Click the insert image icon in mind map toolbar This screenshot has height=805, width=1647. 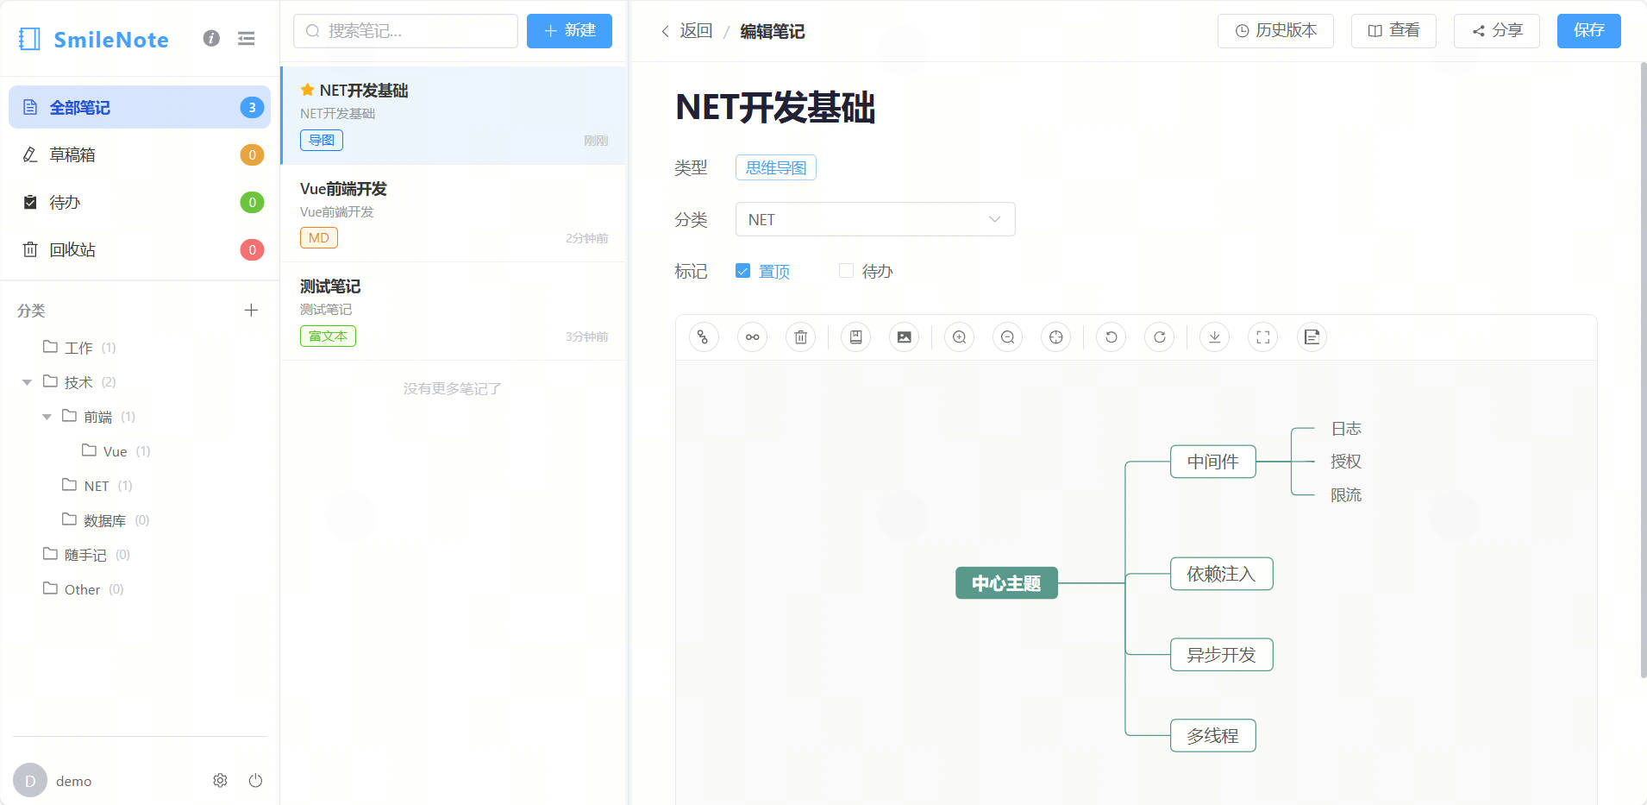coord(904,337)
